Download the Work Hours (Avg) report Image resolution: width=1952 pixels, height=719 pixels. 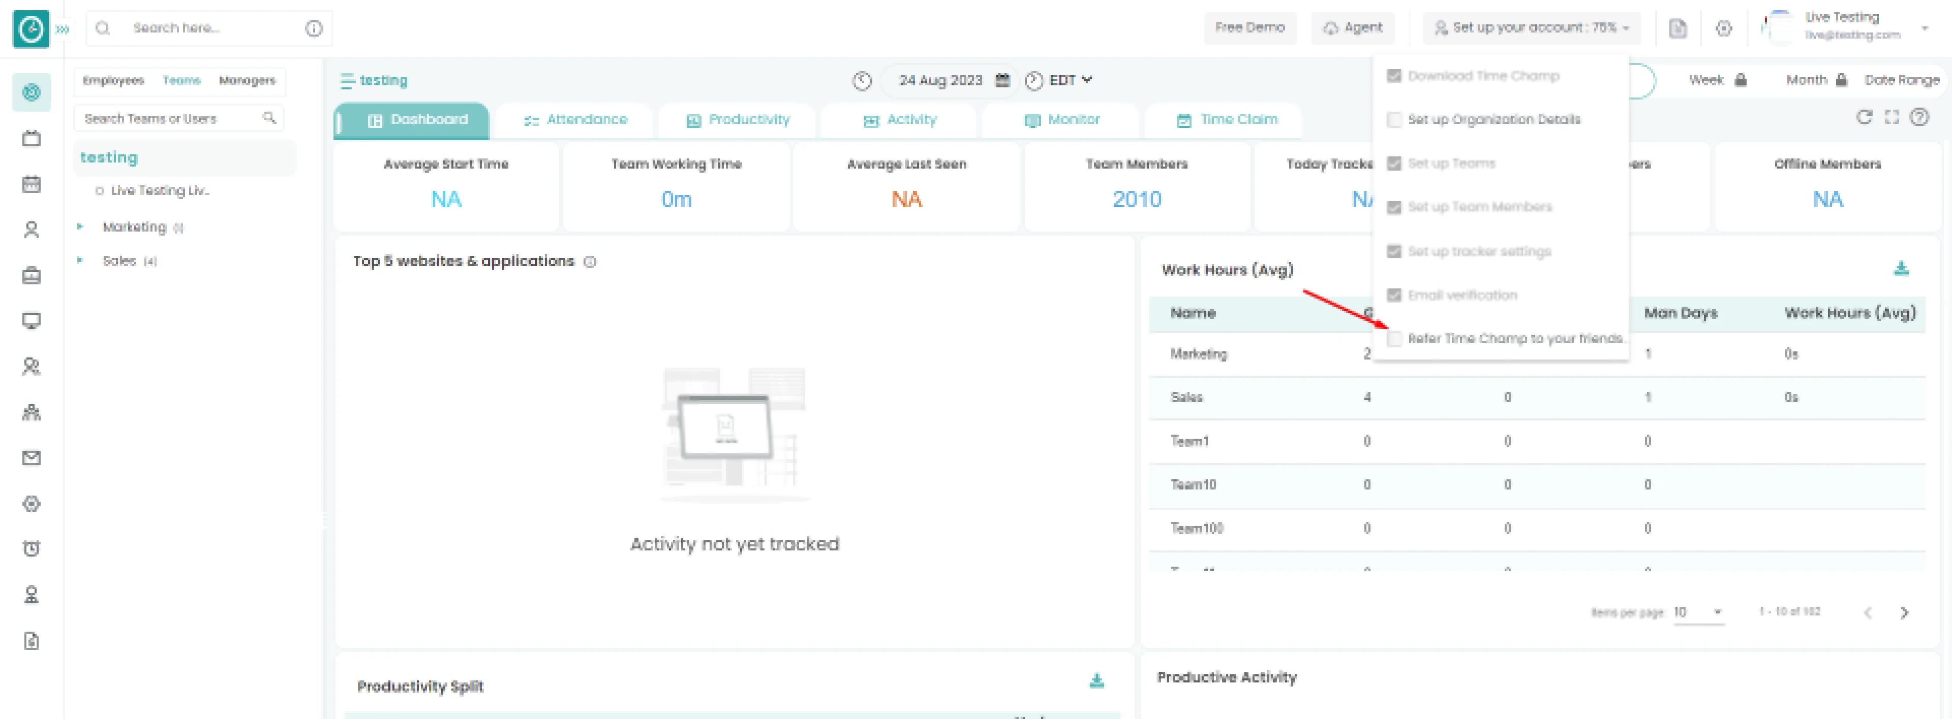1901,268
